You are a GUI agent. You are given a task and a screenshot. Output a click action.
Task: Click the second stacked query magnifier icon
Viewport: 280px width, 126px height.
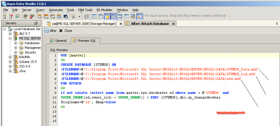click(46, 16)
